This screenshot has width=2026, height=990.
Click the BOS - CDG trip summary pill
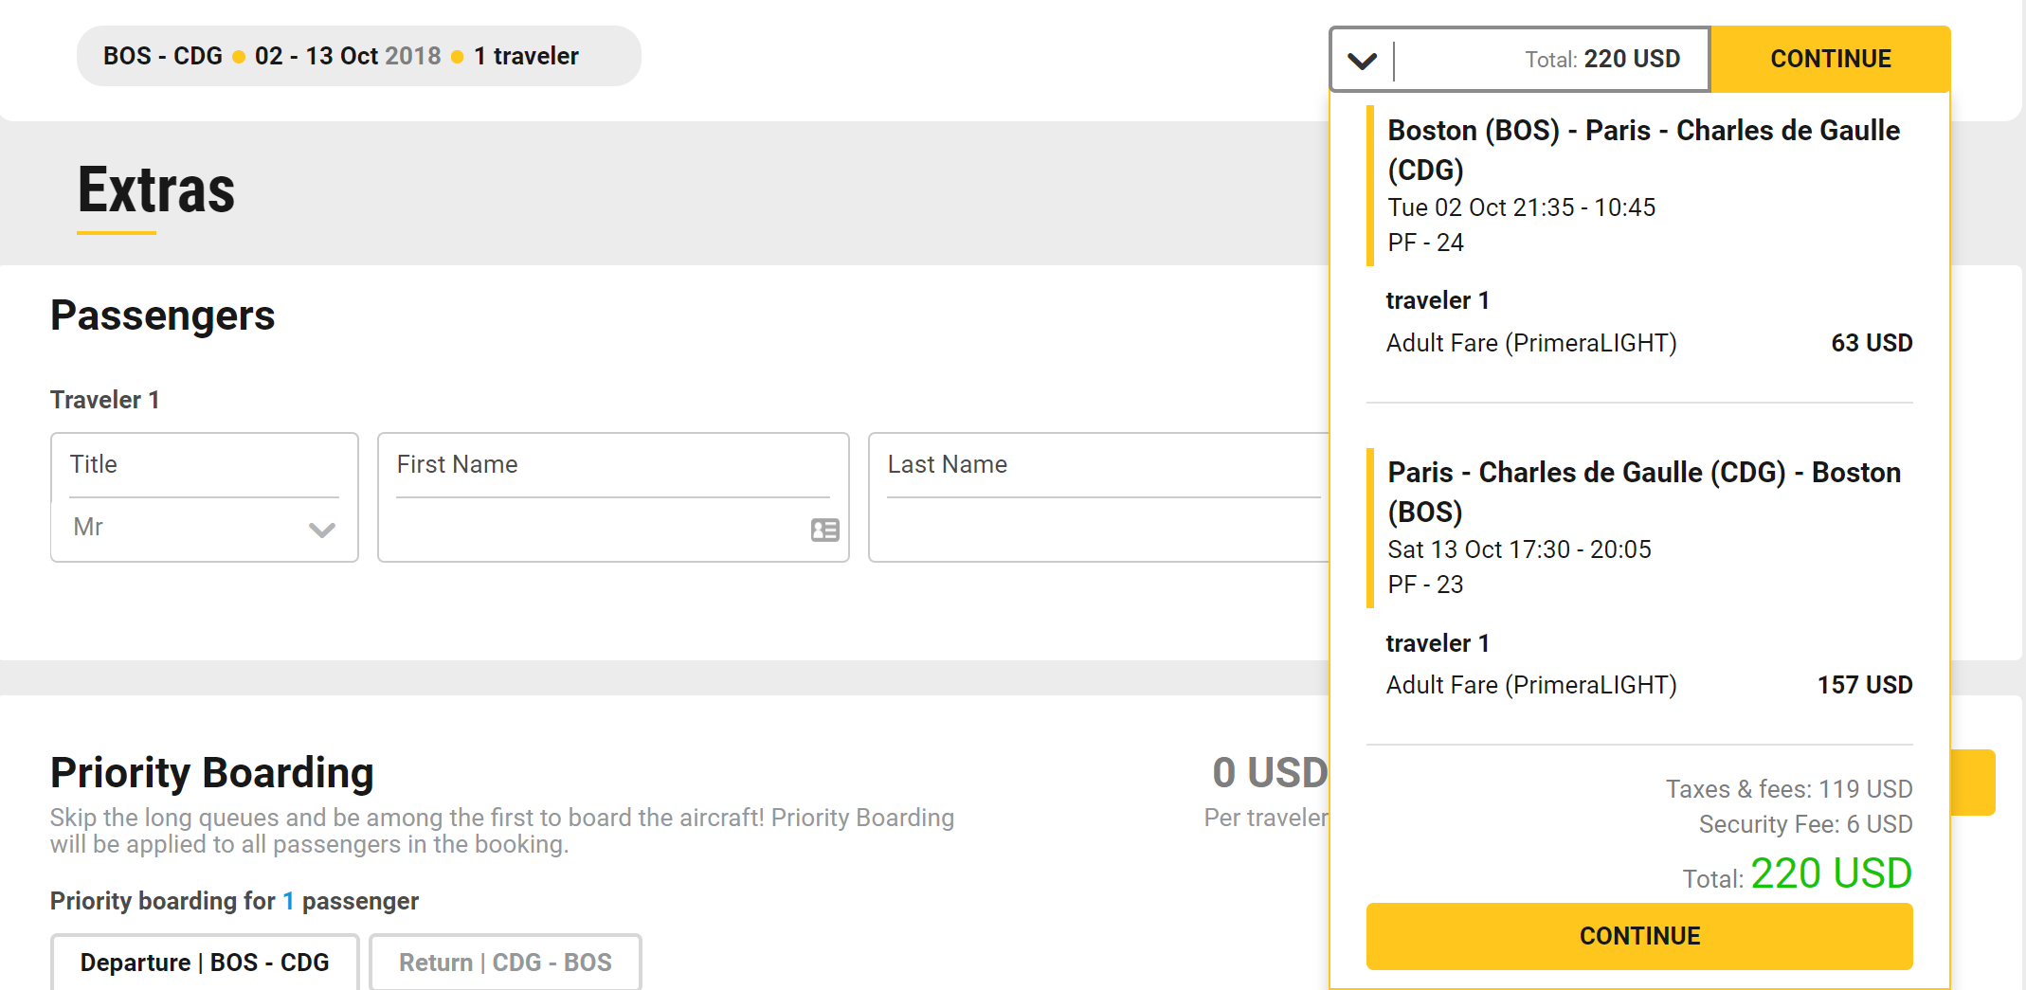(x=358, y=56)
